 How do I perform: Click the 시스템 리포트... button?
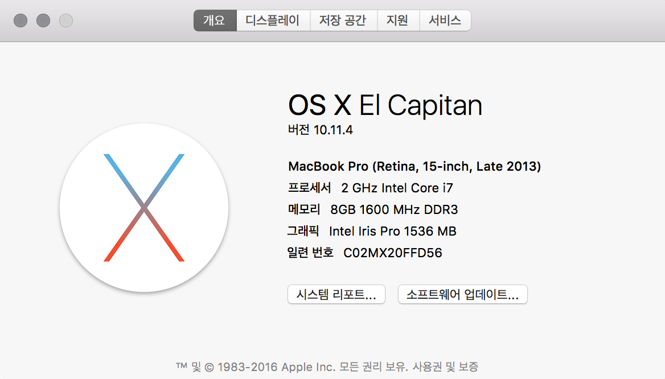(336, 295)
